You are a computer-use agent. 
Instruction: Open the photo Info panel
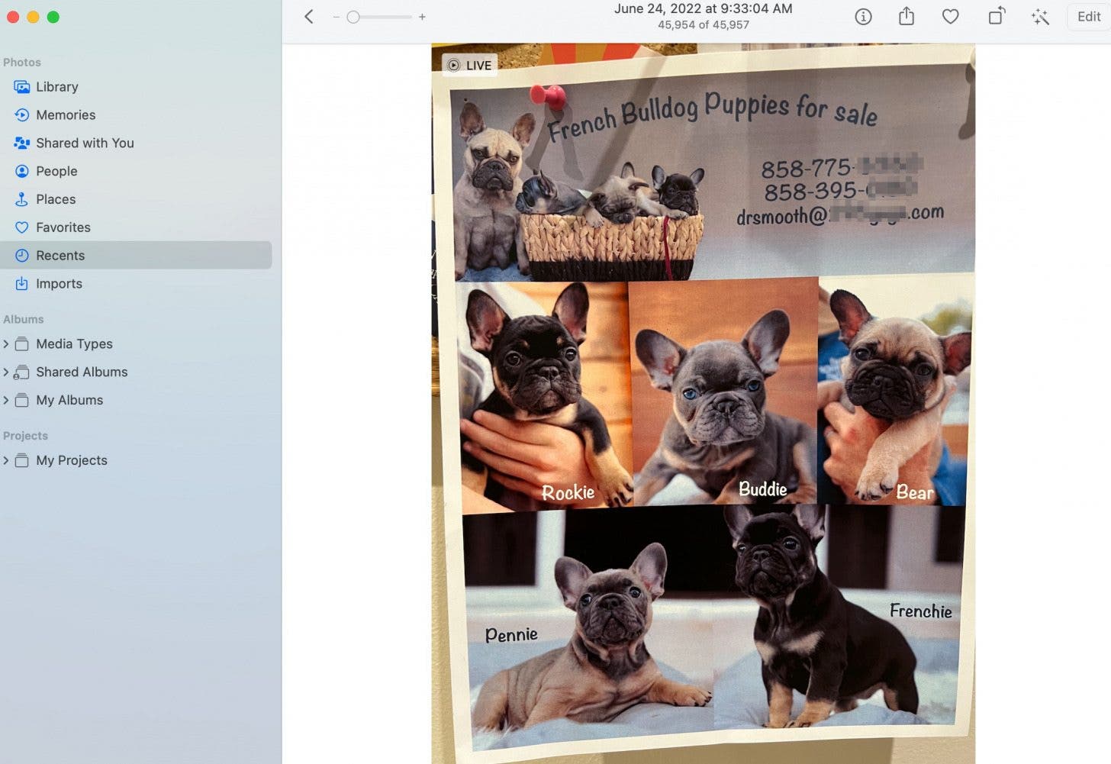[x=863, y=16]
